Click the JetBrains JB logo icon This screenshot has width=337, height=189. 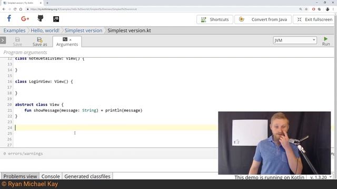click(x=56, y=19)
